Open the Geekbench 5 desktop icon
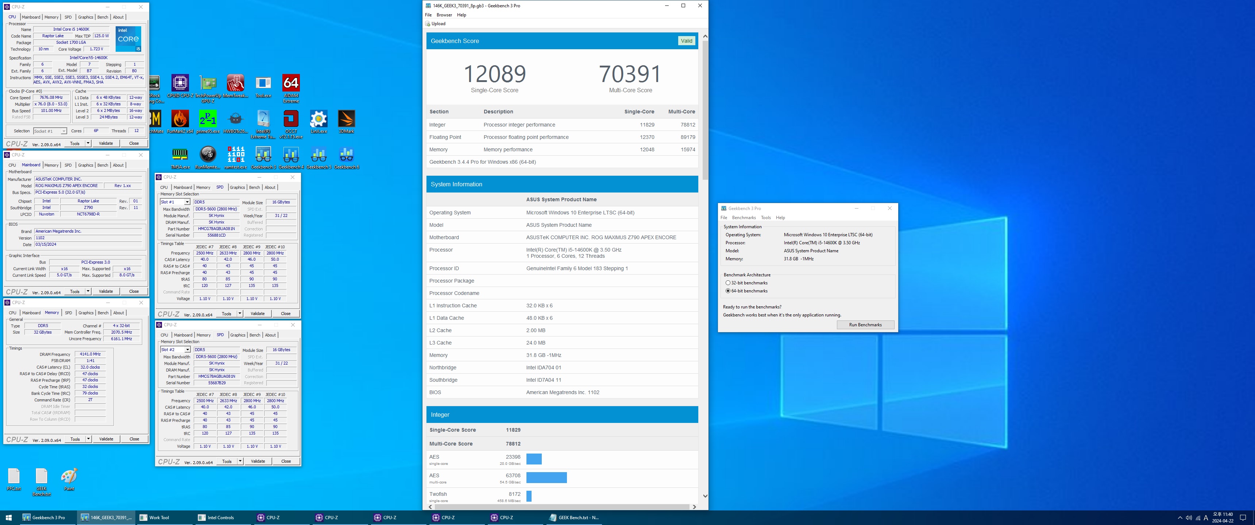 coord(318,158)
